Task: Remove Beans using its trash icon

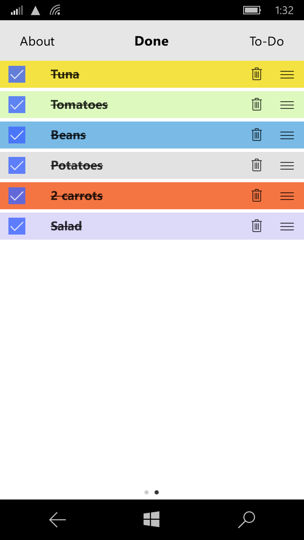Action: coord(257,135)
